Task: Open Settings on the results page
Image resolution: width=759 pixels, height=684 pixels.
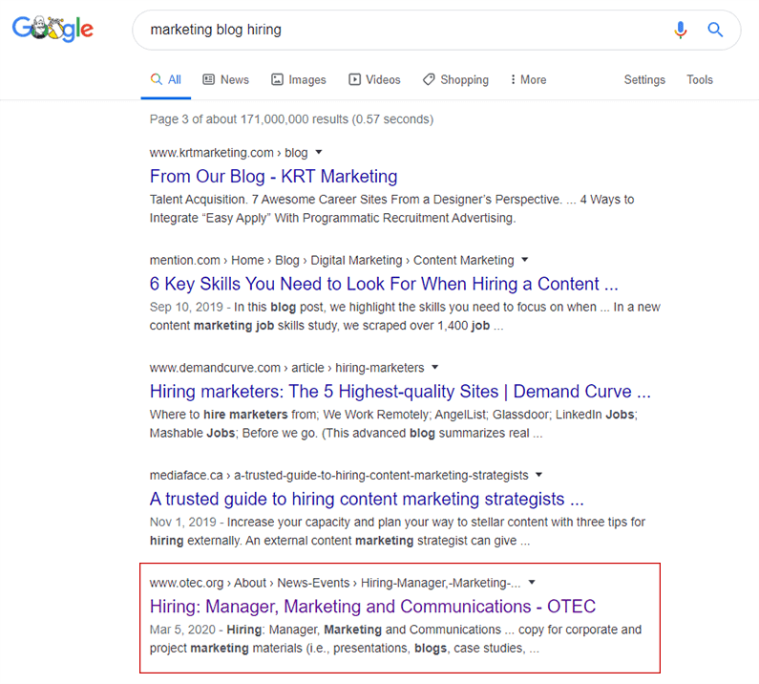Action: [x=644, y=79]
